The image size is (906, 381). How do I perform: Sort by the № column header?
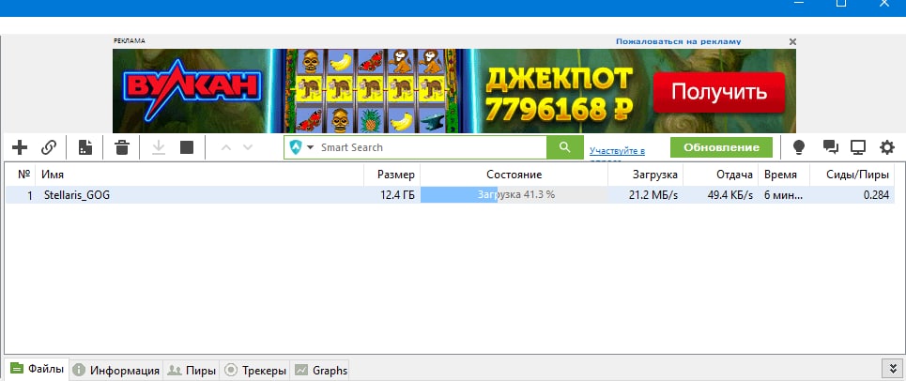pyautogui.click(x=23, y=175)
